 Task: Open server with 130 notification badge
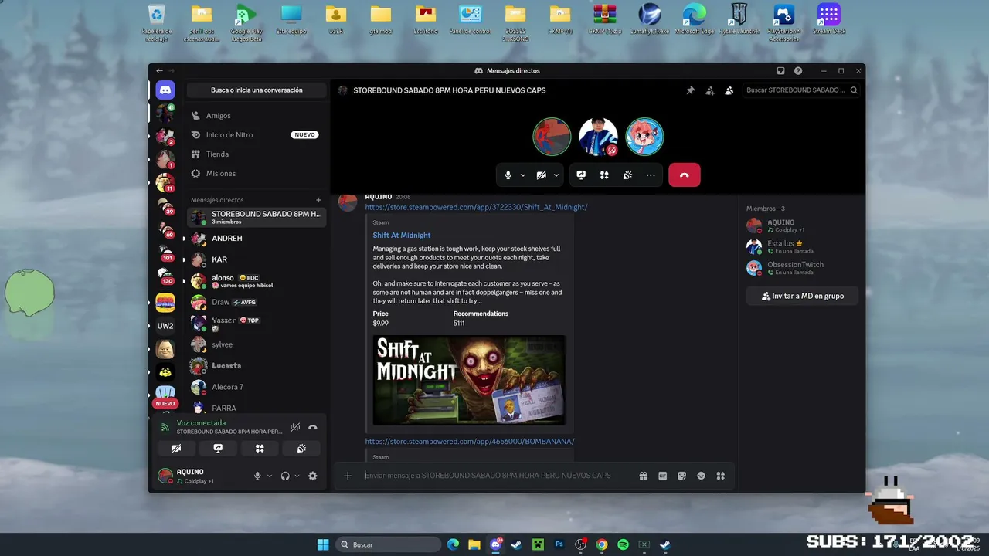point(165,276)
